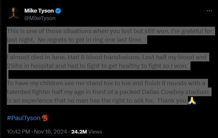
Task: Open the more options ellipsis menu
Action: click(209, 11)
